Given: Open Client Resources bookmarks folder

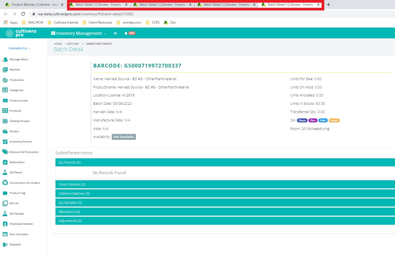Looking at the screenshot, I should click(x=97, y=22).
